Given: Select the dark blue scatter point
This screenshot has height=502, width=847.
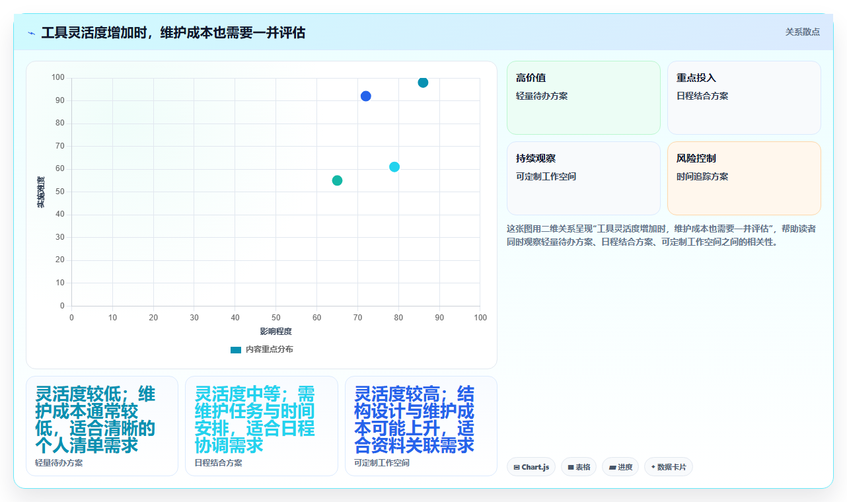Looking at the screenshot, I should coord(366,96).
